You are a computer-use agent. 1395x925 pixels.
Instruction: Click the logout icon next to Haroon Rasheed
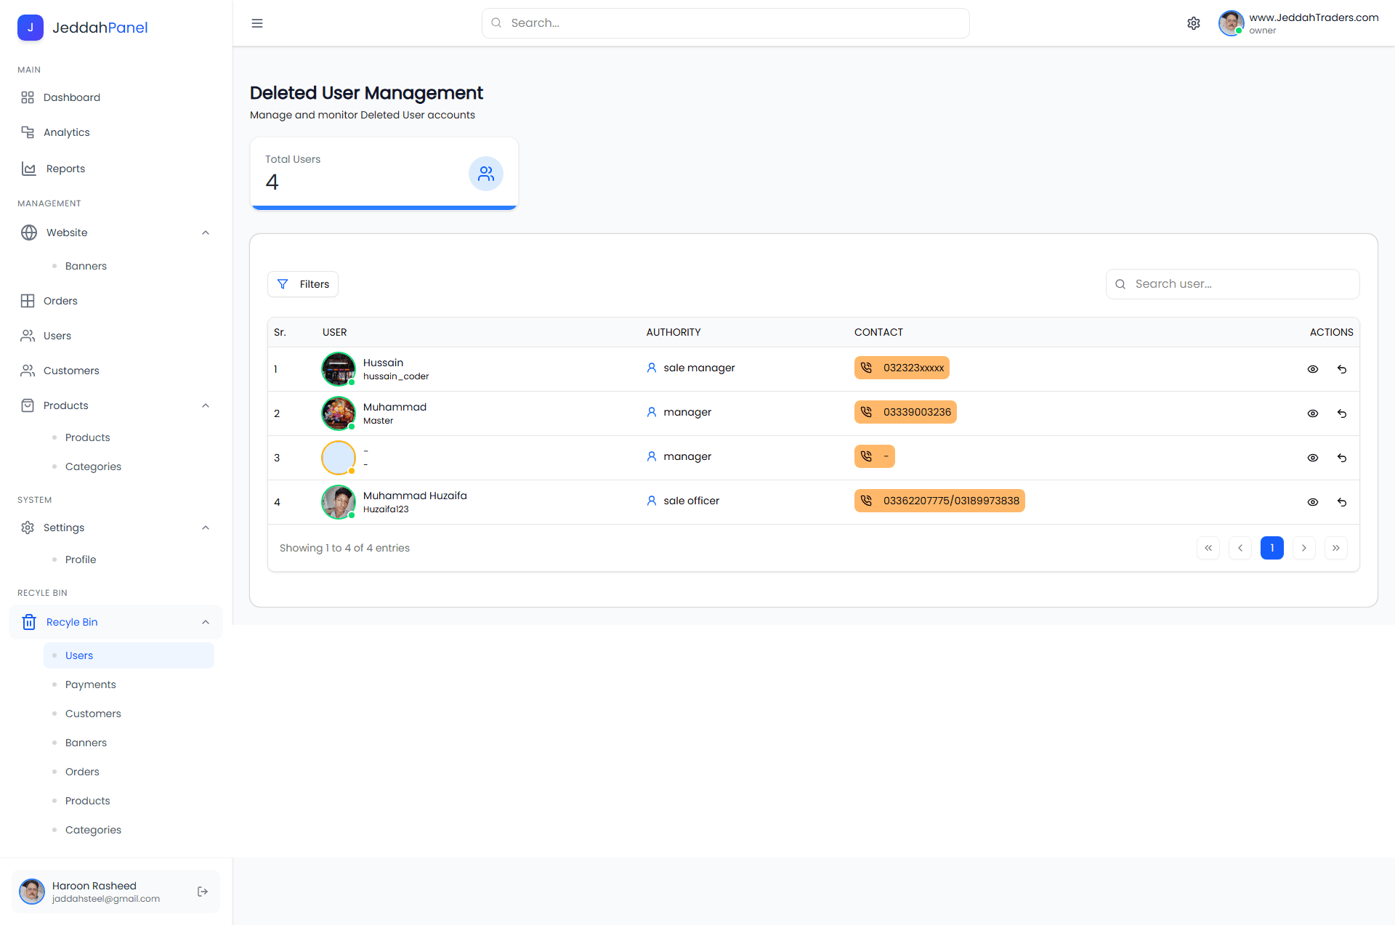click(x=203, y=892)
